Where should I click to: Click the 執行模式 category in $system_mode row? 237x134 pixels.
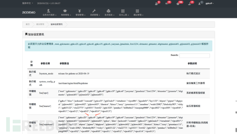point(32,73)
